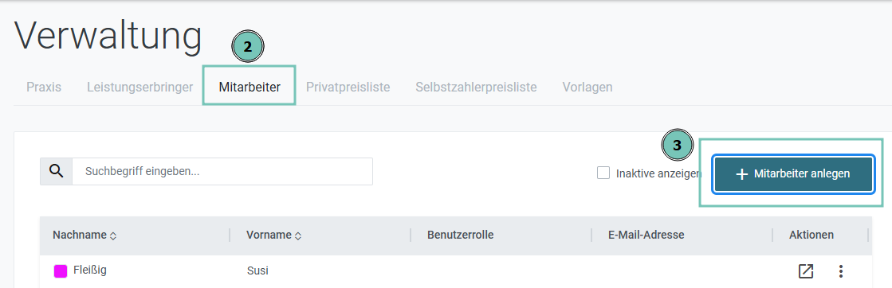The image size is (892, 288).
Task: Open the Leistungserbringer tab
Action: point(140,87)
